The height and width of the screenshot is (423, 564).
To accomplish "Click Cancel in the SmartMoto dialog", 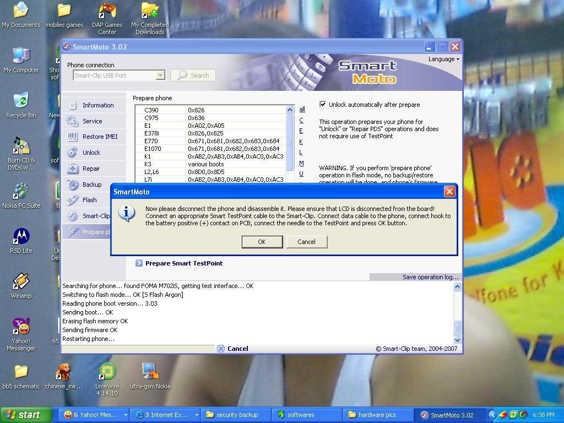I will (x=306, y=242).
